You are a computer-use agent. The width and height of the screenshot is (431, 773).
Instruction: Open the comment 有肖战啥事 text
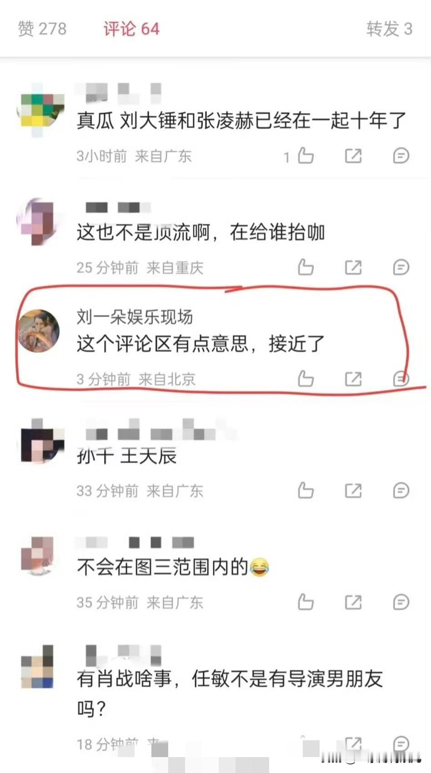coord(230,693)
